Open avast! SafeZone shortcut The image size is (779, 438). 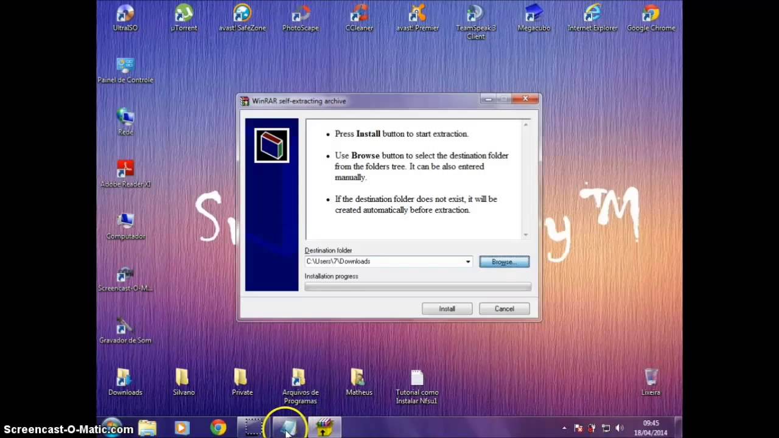point(242,18)
